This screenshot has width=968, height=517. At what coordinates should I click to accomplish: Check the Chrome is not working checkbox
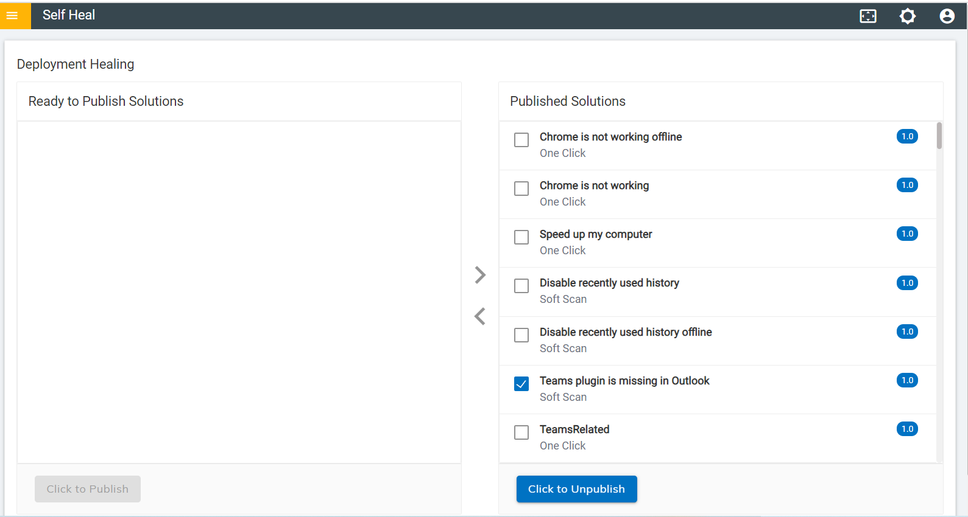coord(521,189)
